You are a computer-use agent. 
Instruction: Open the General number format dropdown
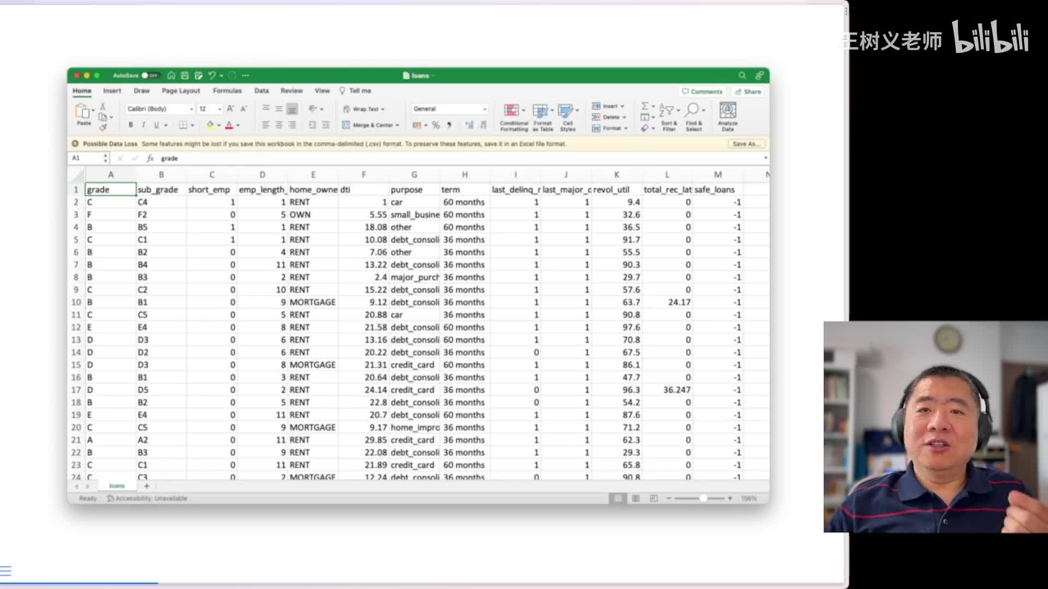[484, 109]
